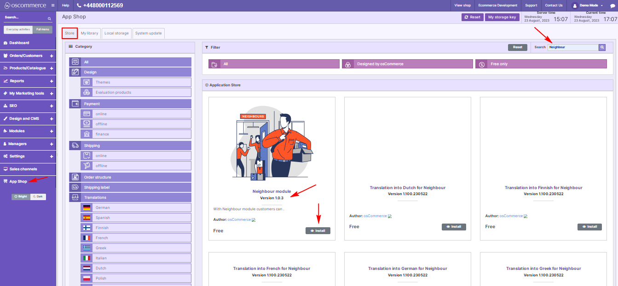Apply the Free only filter

541,64
